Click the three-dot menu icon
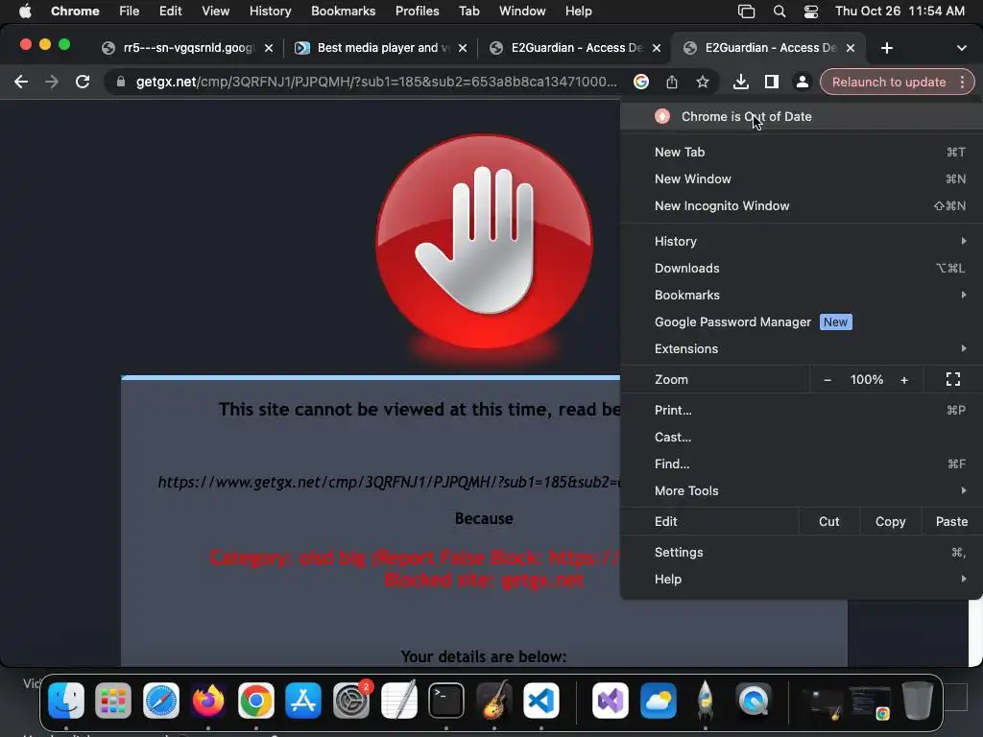 click(962, 83)
